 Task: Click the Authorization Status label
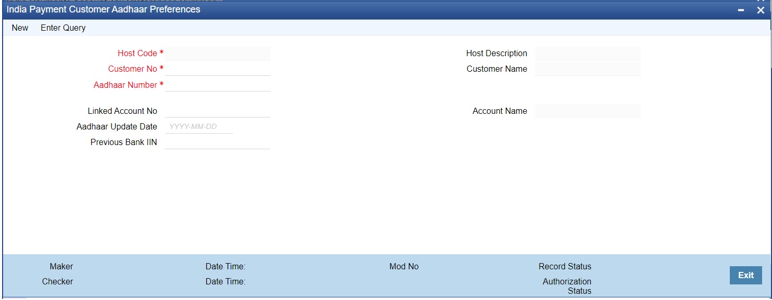tap(567, 286)
